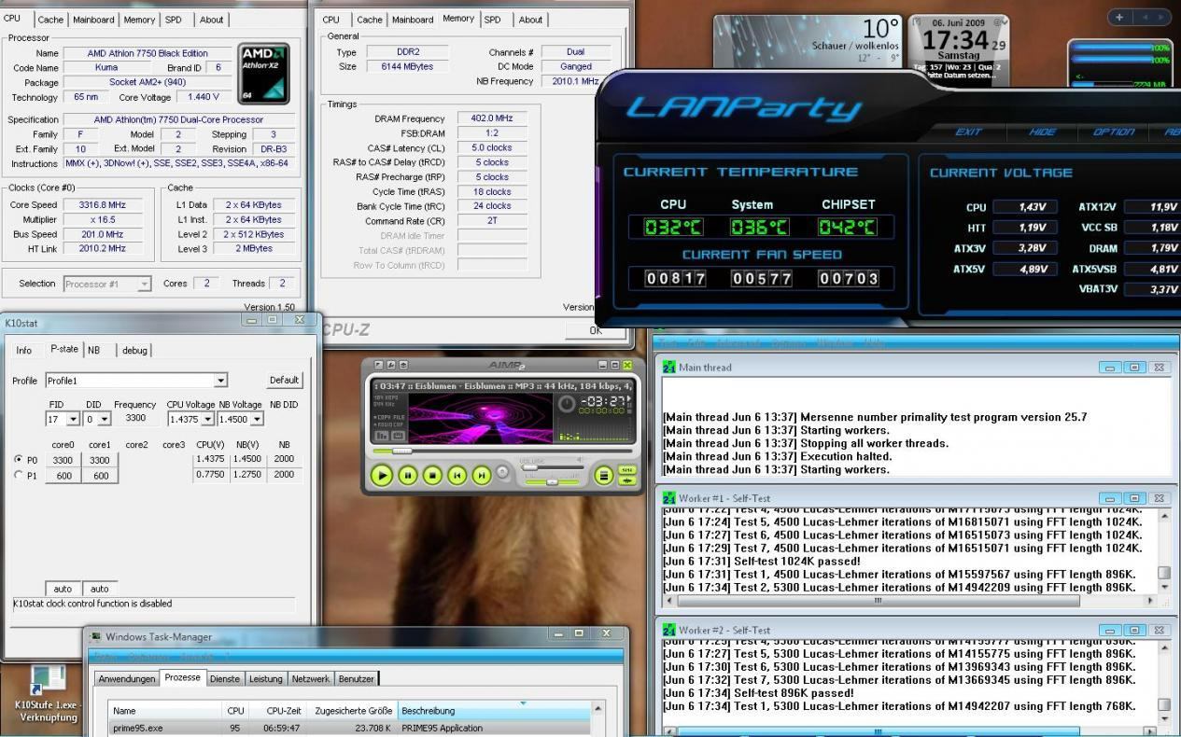The image size is (1181, 737).
Task: Select the prime95.exe process row
Action: 350,728
